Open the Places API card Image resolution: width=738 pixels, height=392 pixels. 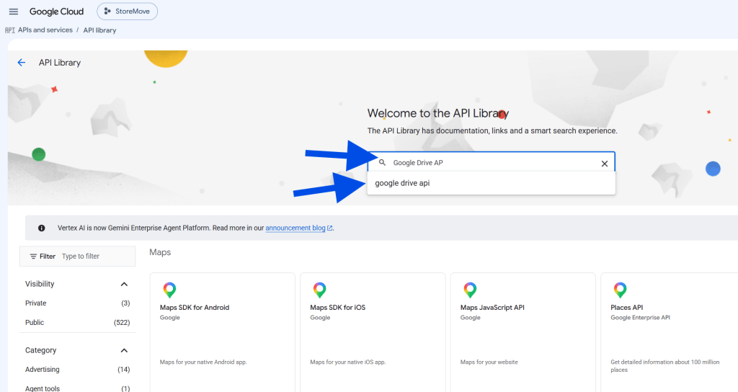[x=670, y=332]
